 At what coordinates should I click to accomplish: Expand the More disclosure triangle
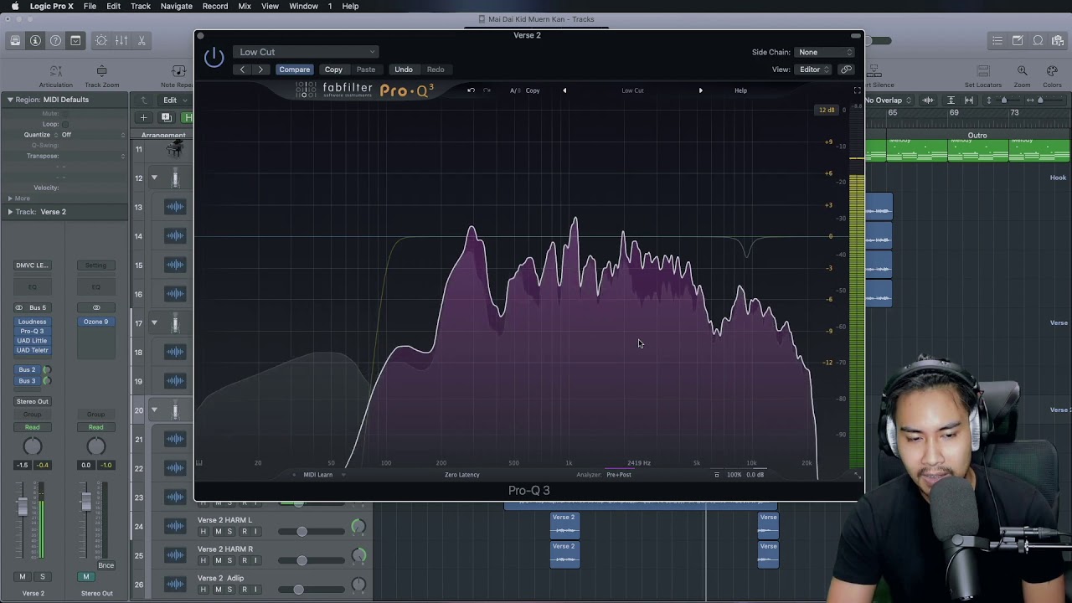point(10,198)
